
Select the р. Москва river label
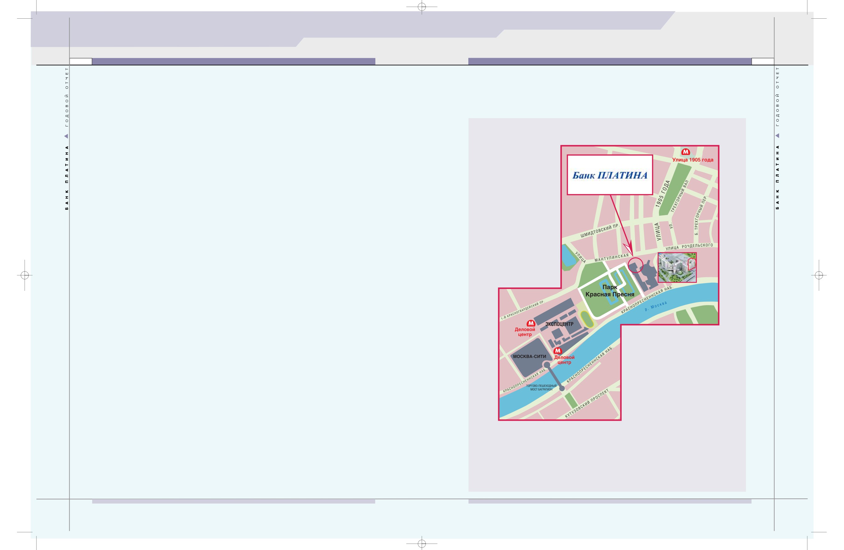click(x=656, y=306)
